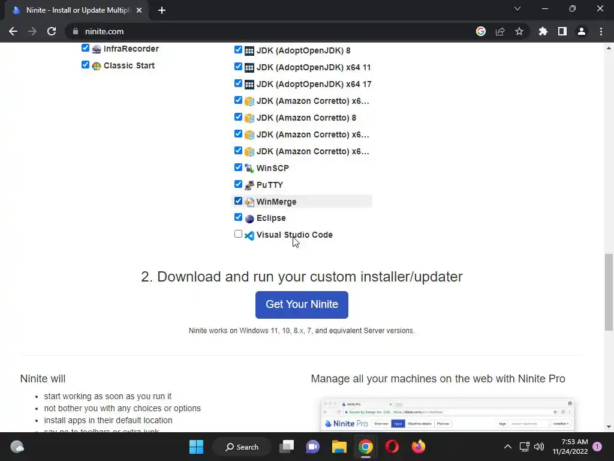The image size is (614, 461).
Task: Toggle Chrome side panel
Action: click(562, 31)
